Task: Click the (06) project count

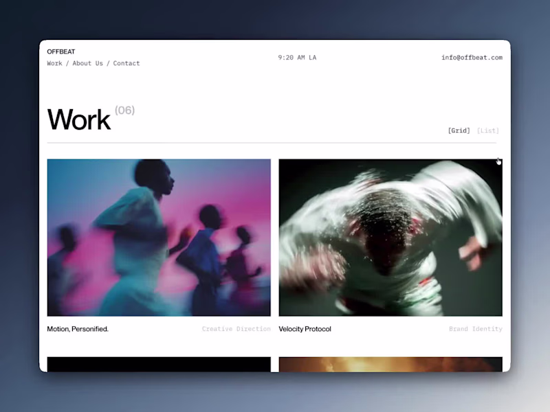Action: point(125,111)
